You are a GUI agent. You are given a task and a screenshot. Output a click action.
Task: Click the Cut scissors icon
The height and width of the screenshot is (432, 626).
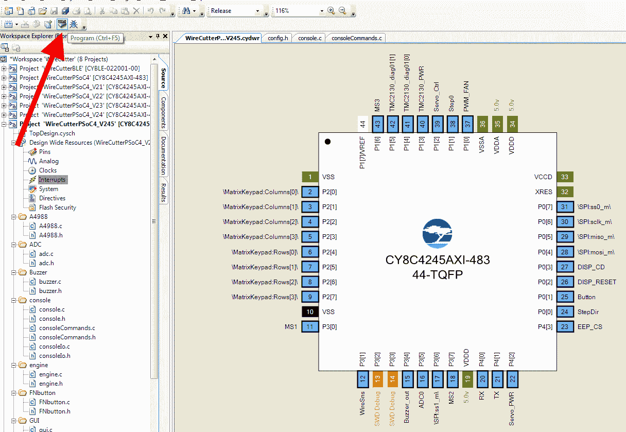click(x=102, y=10)
